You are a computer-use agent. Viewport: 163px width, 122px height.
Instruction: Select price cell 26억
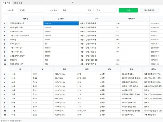coord(87,98)
